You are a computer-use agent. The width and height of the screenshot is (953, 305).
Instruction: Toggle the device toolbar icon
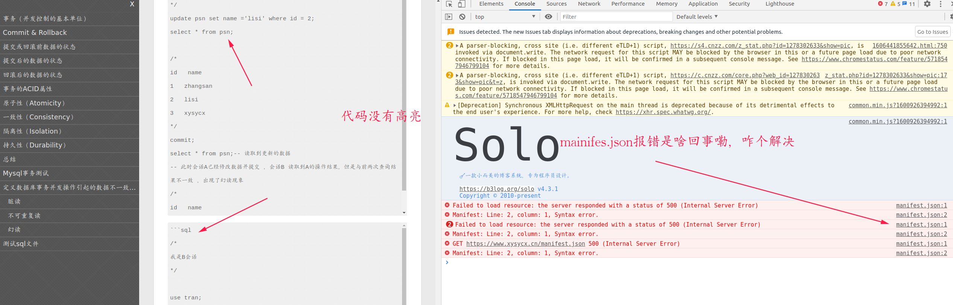(x=462, y=4)
